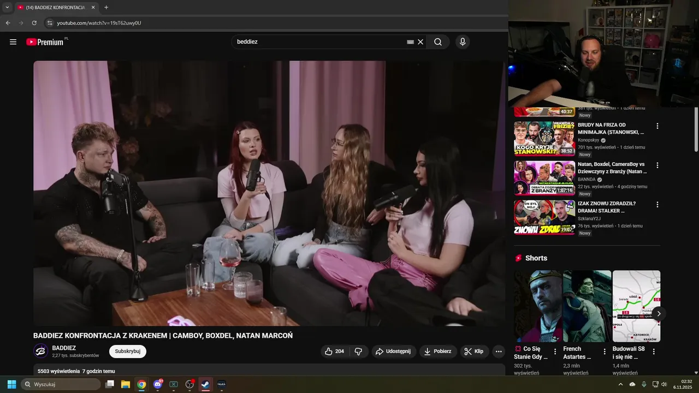Click the microphone tray icon
Viewport: 699px width, 393px height.
point(644,384)
